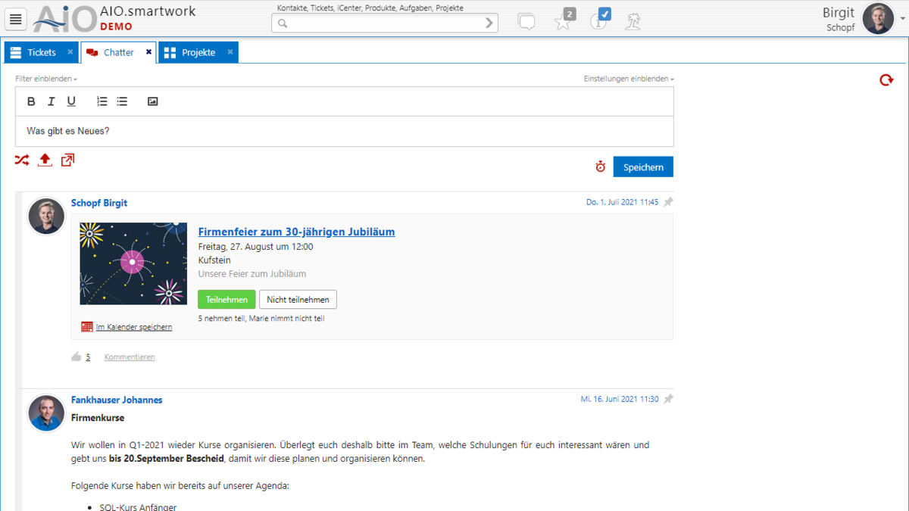Click the red stopwatch timer icon

[600, 167]
